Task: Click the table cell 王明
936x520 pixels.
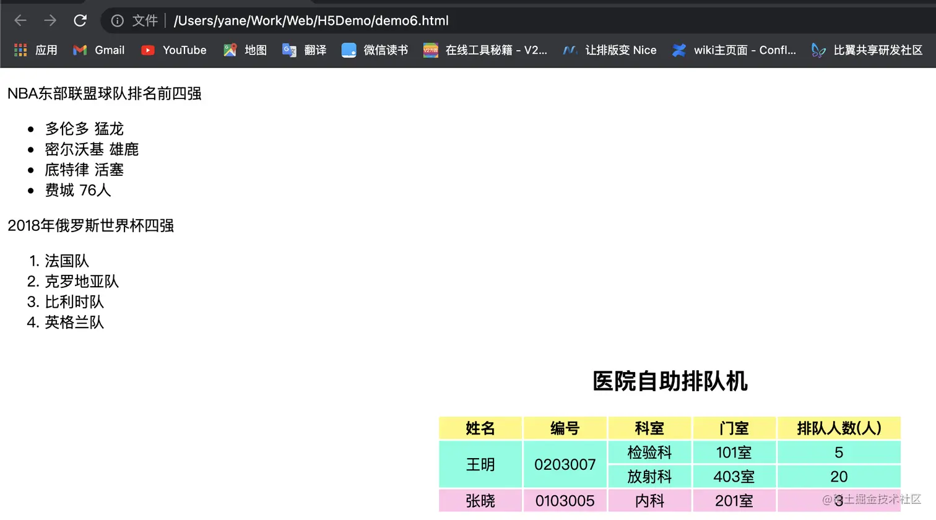Action: click(480, 464)
